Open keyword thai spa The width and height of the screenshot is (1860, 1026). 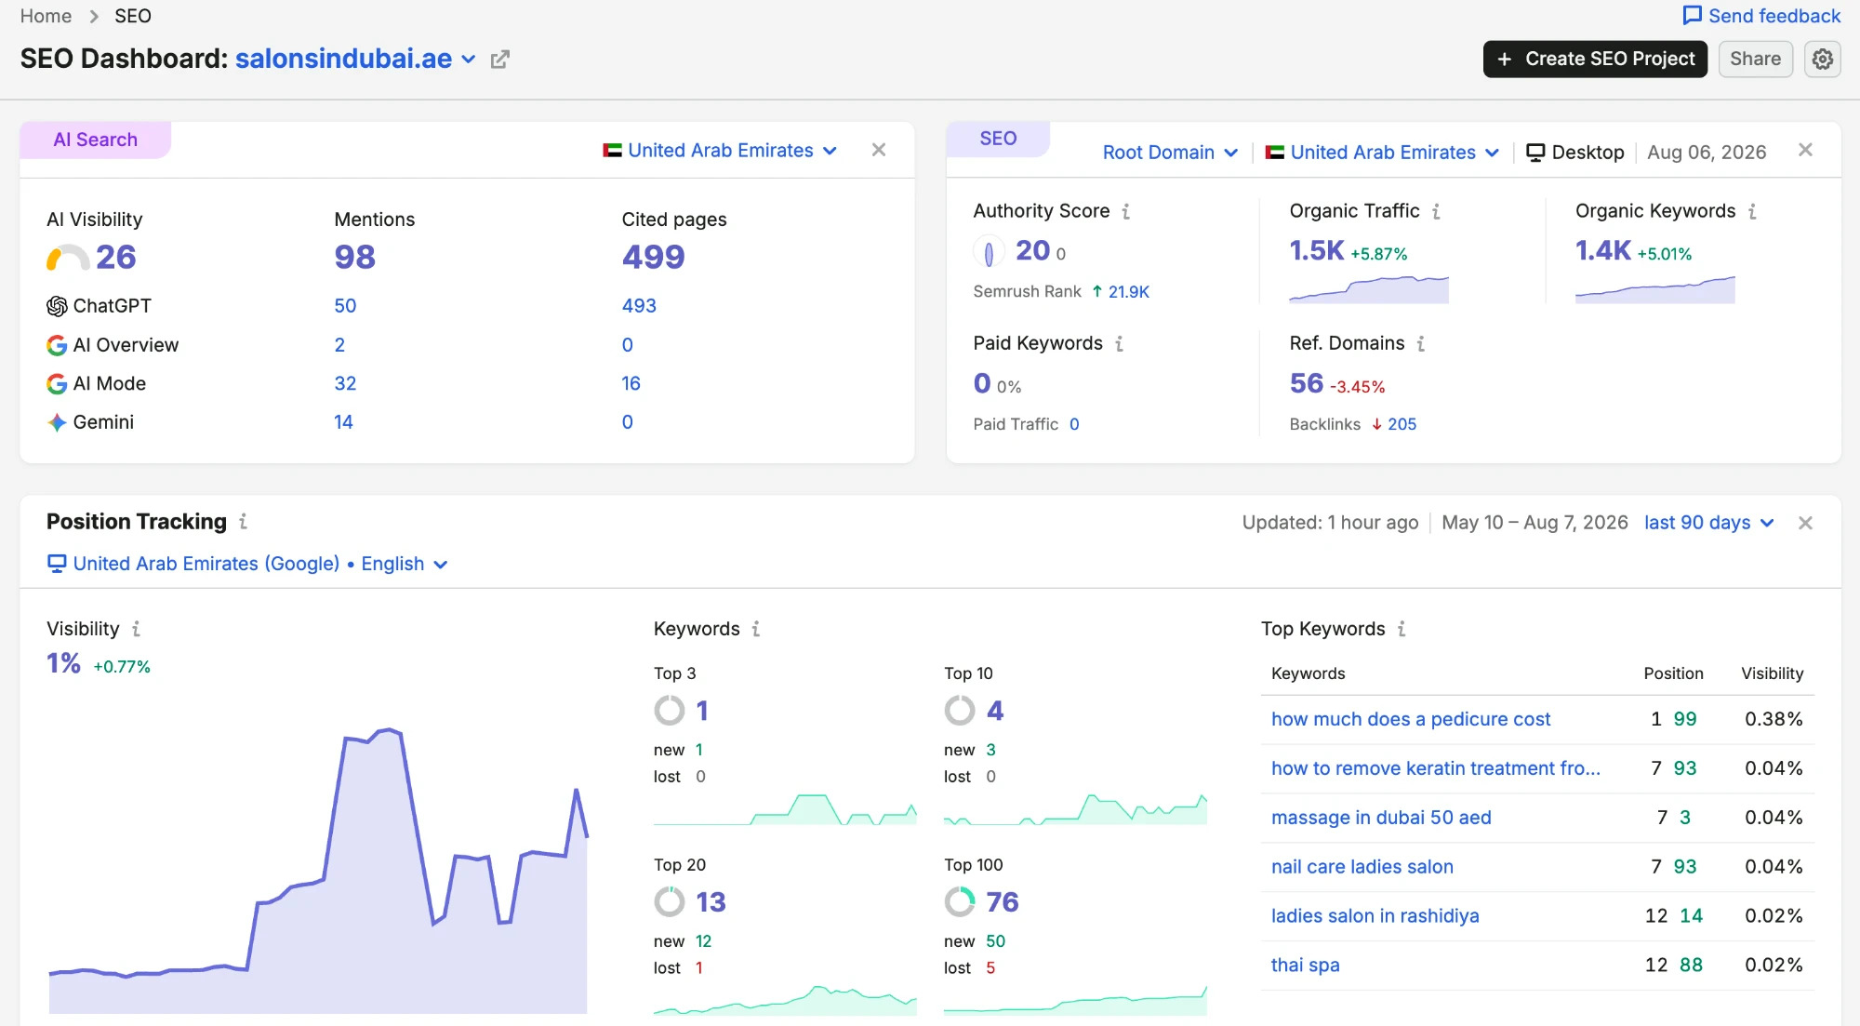tap(1305, 966)
